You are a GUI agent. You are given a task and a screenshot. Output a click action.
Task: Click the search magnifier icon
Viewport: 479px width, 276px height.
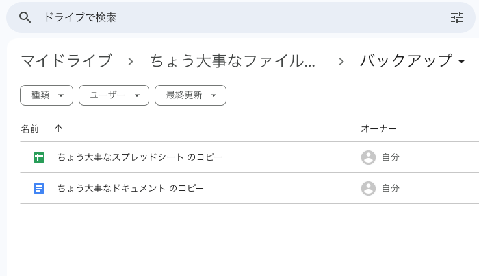pyautogui.click(x=25, y=17)
